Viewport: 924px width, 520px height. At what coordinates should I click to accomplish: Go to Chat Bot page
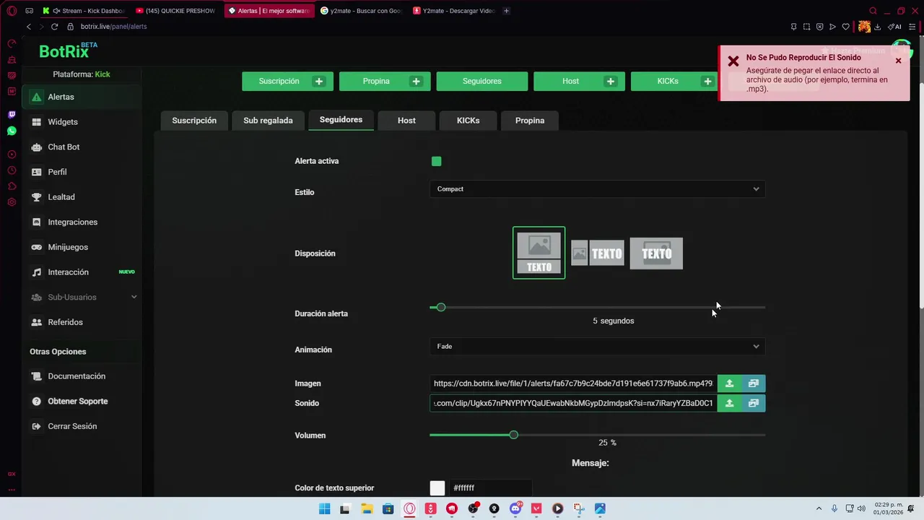pos(82,147)
